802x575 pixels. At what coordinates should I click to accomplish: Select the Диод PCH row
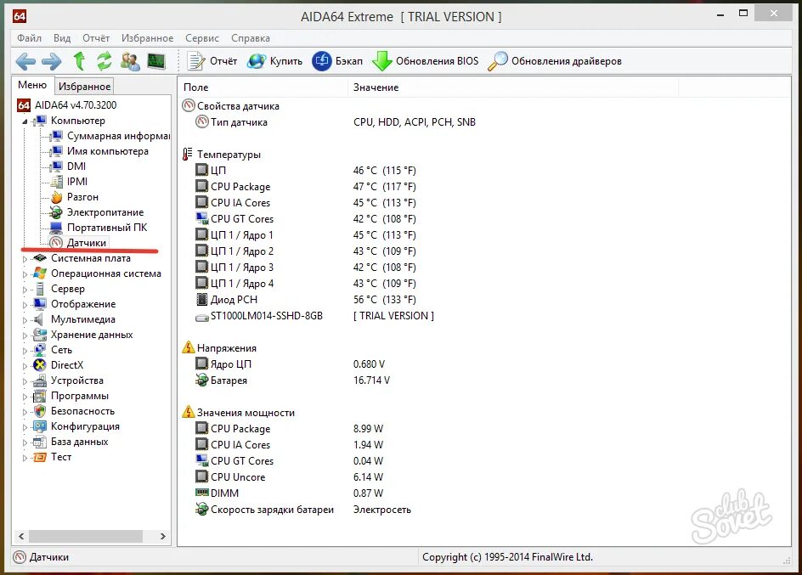click(x=306, y=300)
